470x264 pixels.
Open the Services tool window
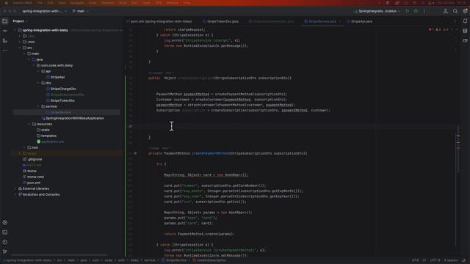click(x=5, y=222)
